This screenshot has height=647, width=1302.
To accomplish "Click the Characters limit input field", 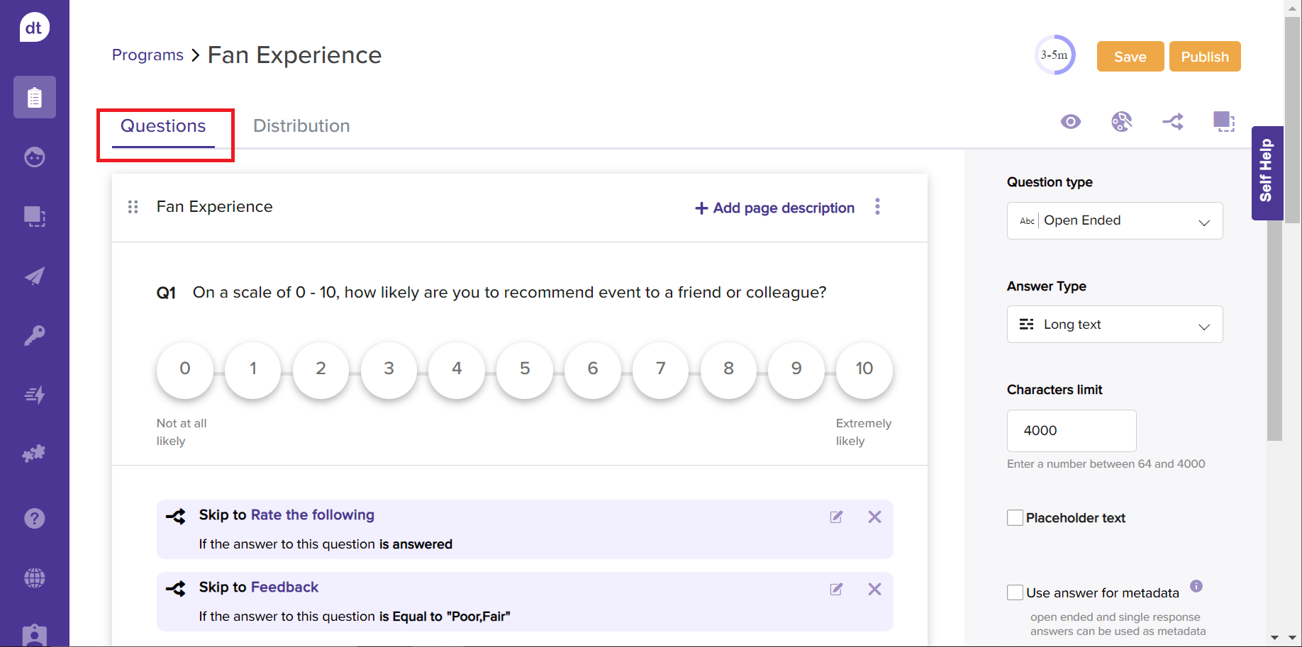I will tap(1071, 430).
